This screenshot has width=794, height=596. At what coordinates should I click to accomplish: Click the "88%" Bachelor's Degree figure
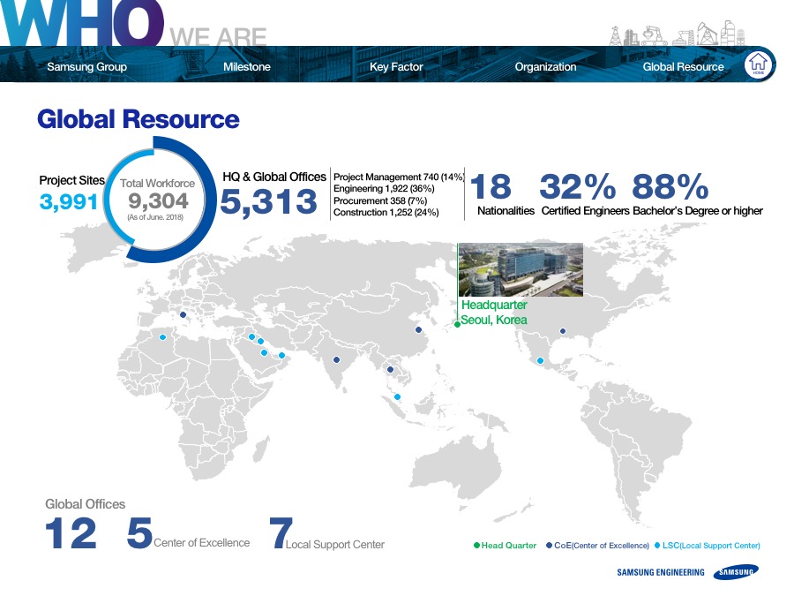click(670, 186)
